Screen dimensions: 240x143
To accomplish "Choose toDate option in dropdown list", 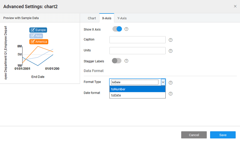I will [138, 95].
